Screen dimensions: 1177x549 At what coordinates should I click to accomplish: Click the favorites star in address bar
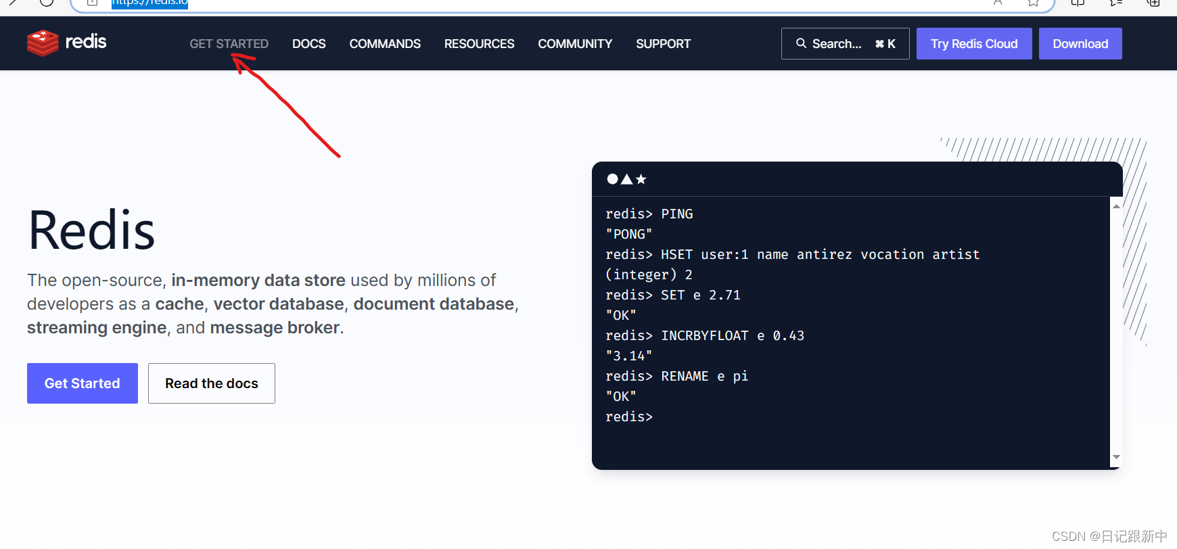1033,3
